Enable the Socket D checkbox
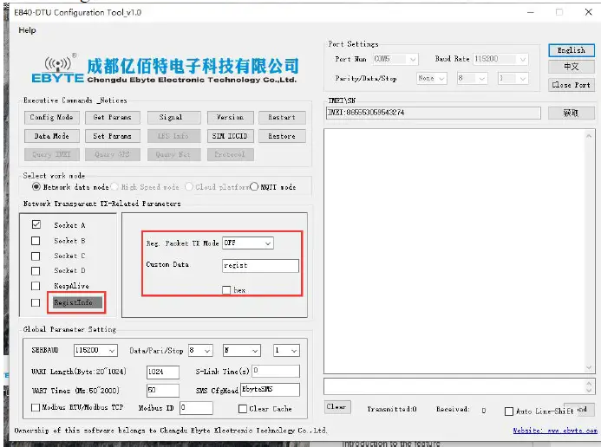This screenshot has height=447, width=601. pyautogui.click(x=36, y=271)
